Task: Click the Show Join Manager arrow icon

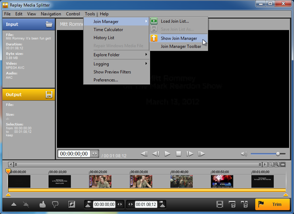Action: [x=154, y=38]
